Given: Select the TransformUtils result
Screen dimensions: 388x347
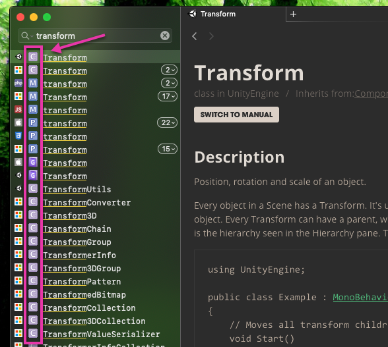Looking at the screenshot, I should click(x=77, y=189).
